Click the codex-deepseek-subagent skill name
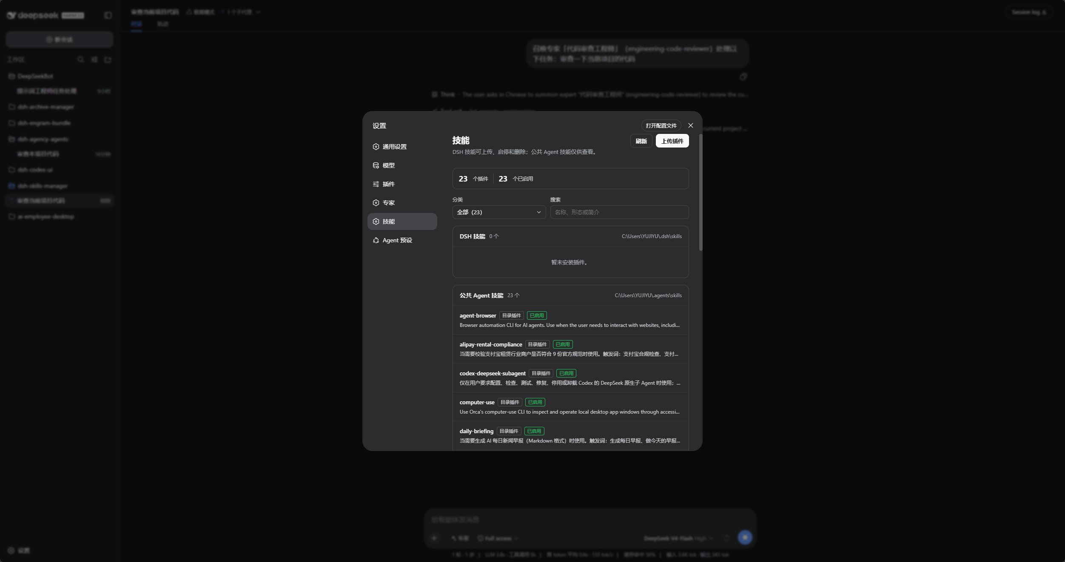Viewport: 1065px width, 562px height. [x=493, y=373]
